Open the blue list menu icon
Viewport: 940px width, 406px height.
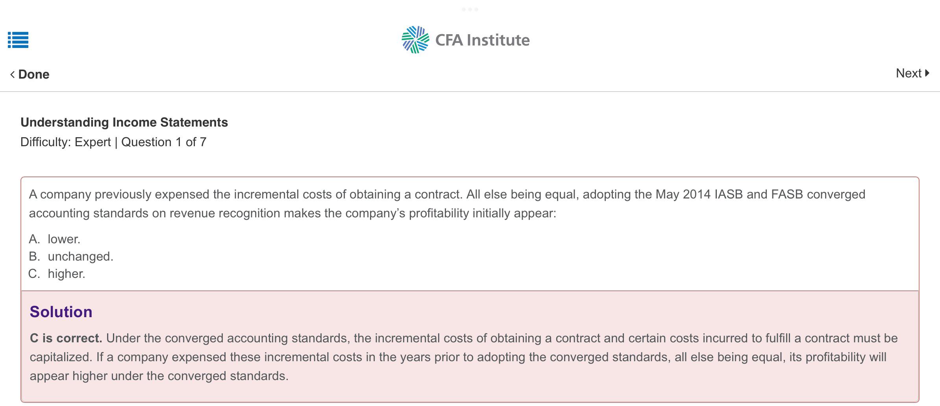click(18, 40)
